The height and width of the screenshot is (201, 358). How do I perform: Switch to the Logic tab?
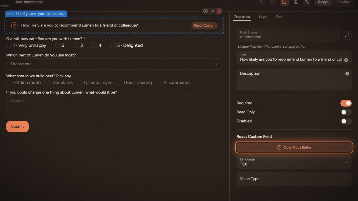click(x=263, y=17)
